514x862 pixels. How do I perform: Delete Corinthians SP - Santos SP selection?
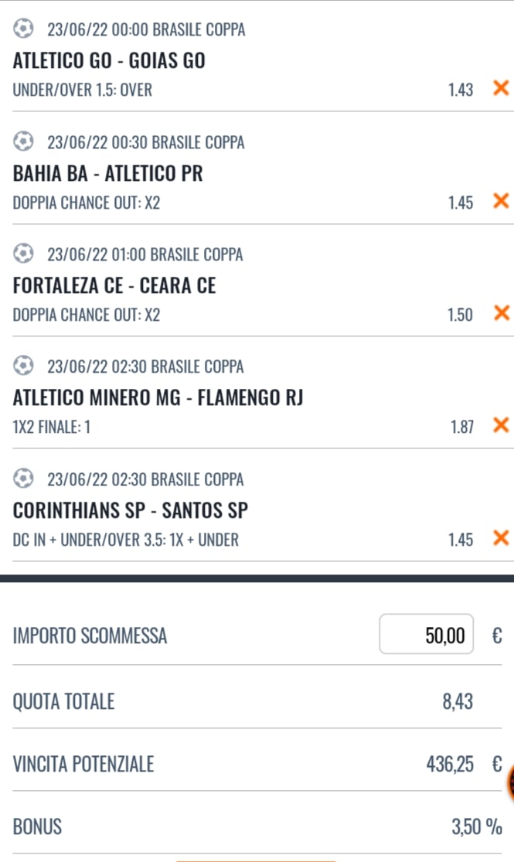click(500, 538)
